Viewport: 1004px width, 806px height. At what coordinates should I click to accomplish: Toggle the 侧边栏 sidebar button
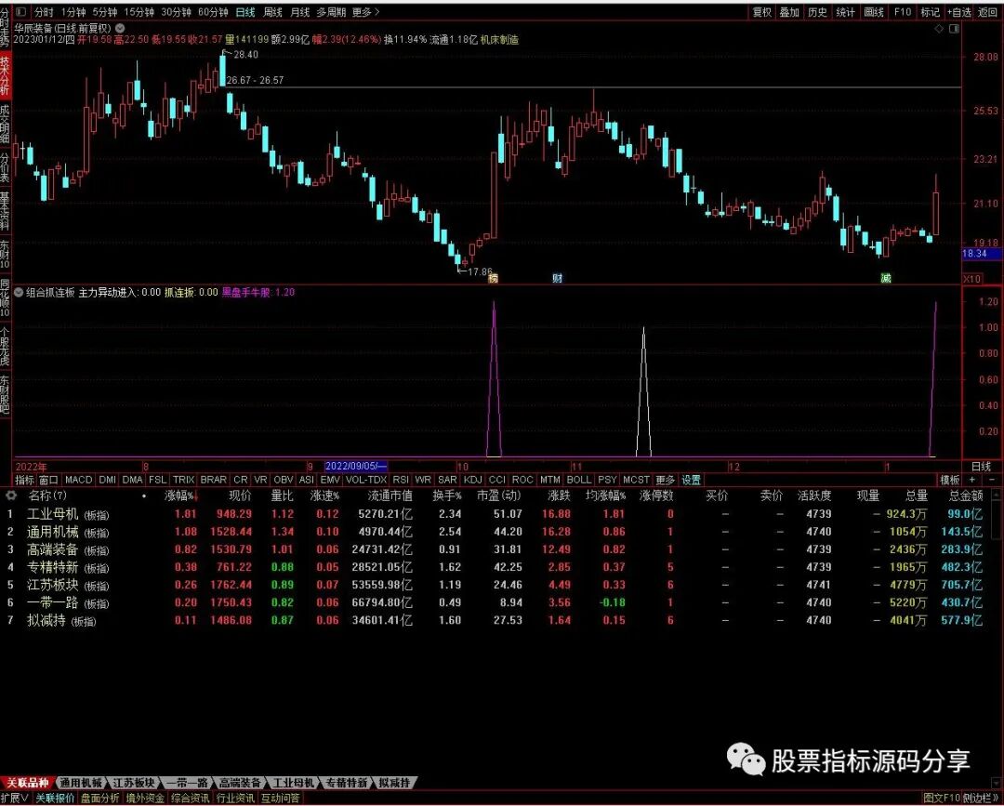(x=980, y=799)
